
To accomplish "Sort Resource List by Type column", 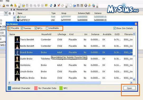I will coord(55,13).
